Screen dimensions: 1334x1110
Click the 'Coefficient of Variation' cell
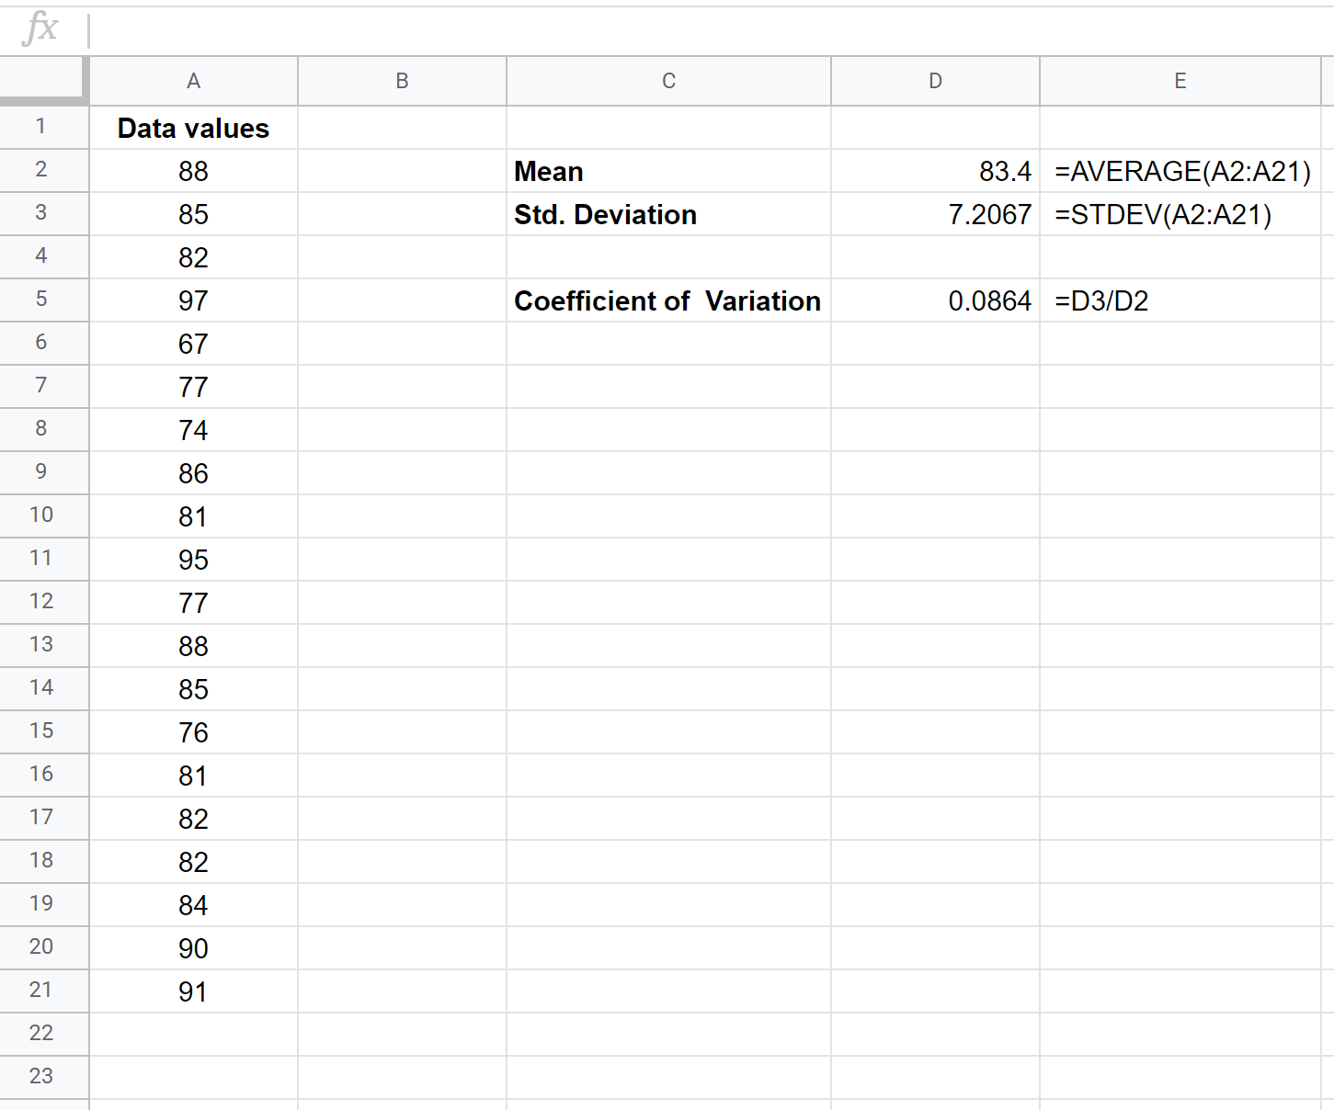point(668,300)
